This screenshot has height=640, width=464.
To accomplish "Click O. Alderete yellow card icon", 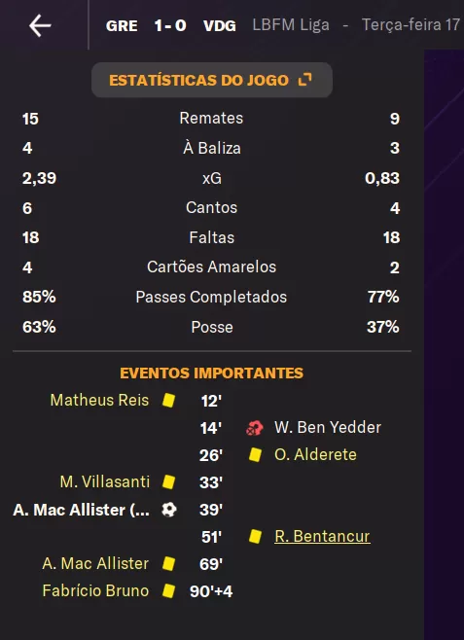I will pyautogui.click(x=256, y=454).
